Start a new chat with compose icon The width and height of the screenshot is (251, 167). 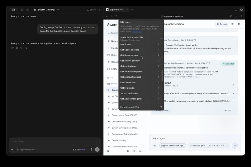27,10
